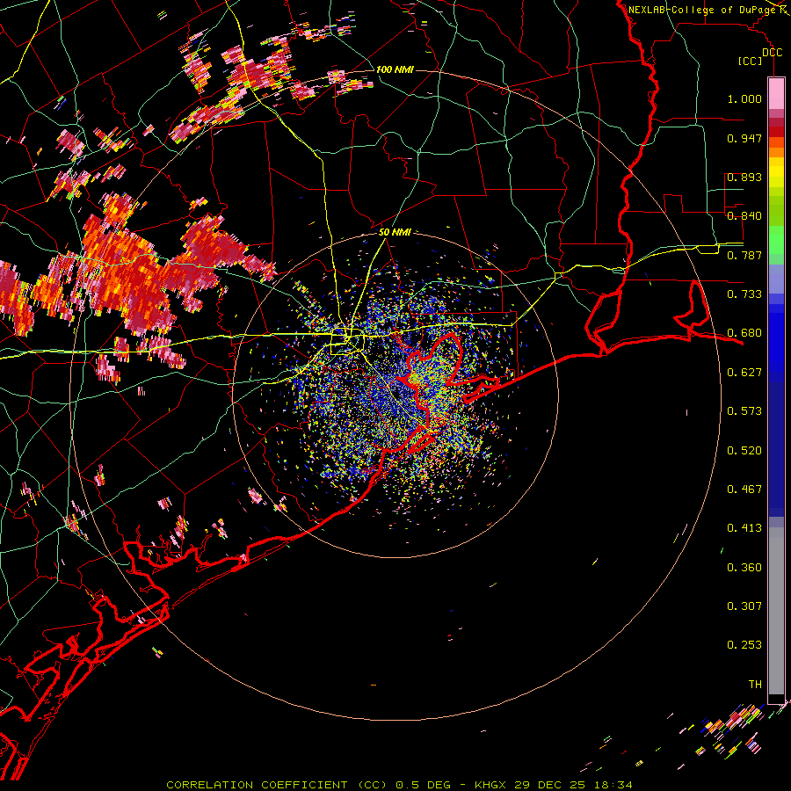Click the 0.253 scale value
This screenshot has height=791, width=791.
pyautogui.click(x=744, y=645)
